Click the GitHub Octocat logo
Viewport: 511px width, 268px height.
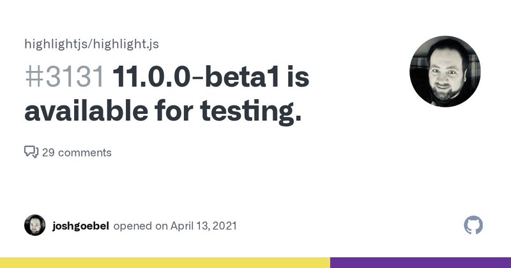(473, 225)
